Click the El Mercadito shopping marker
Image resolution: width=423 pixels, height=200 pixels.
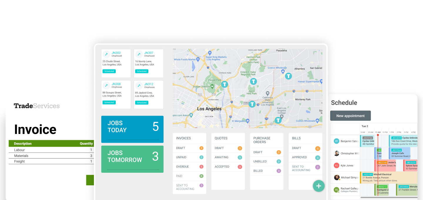248,121
